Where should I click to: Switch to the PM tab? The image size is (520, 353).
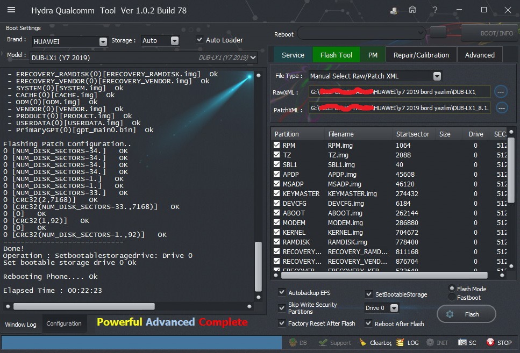point(373,55)
